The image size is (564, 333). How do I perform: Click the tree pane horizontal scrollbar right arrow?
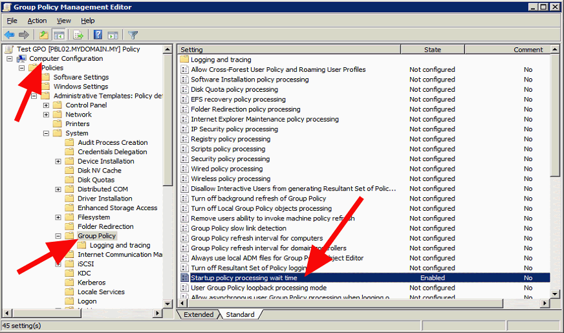[x=159, y=314]
